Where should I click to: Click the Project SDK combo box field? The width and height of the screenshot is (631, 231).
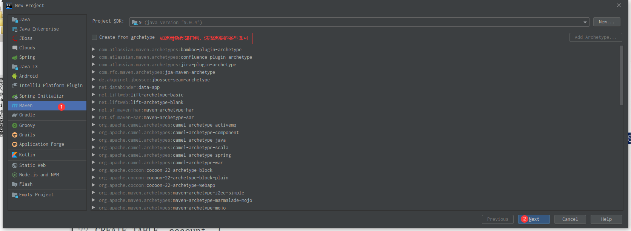tap(359, 22)
